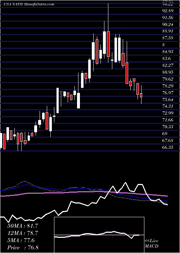Click the 70.33 price axis label
Image resolution: width=180 pixels, height=253 pixels.
pos(168,127)
